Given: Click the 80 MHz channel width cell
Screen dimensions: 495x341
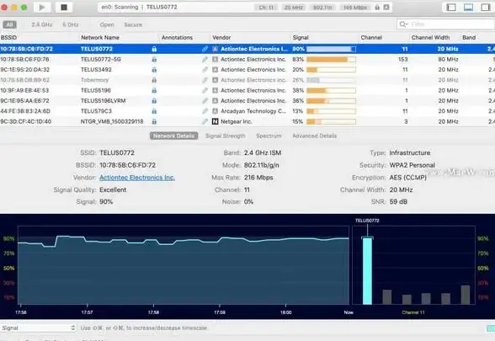Looking at the screenshot, I should 448,59.
